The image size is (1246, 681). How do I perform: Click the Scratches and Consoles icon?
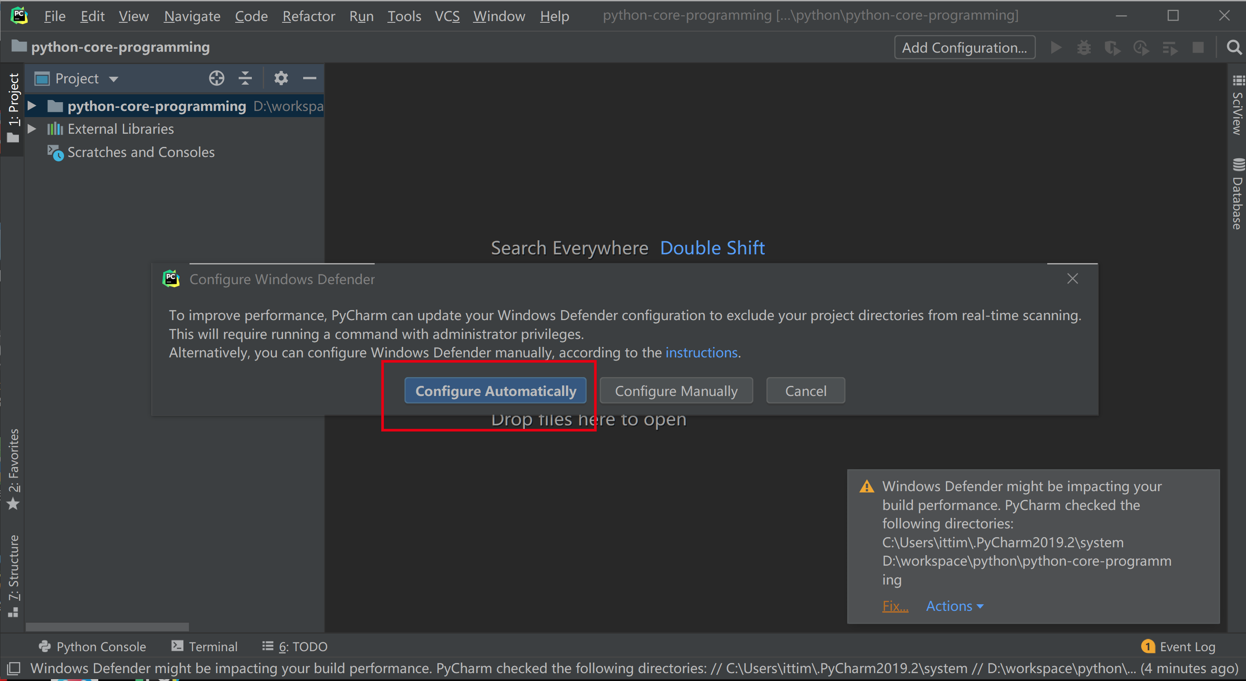pyautogui.click(x=55, y=153)
